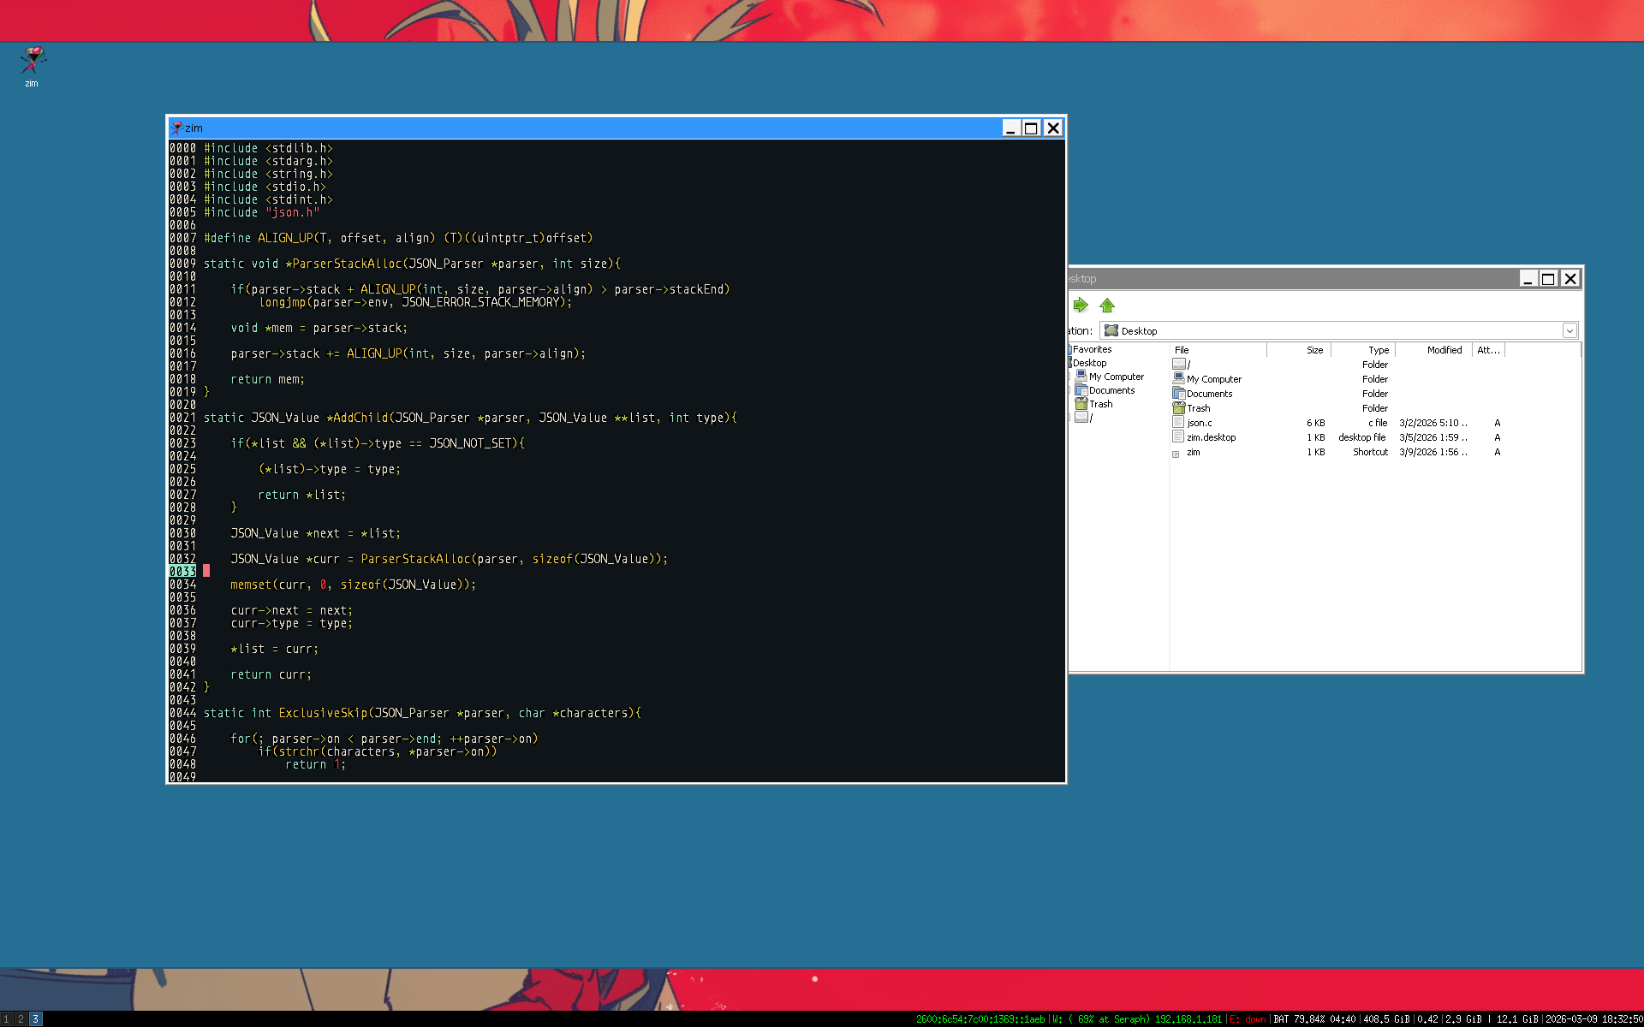Click line number 0033 in the editor

[182, 572]
